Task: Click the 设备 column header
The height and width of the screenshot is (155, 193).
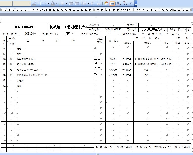Action: point(113,41)
